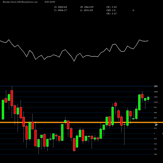
Task: Click the "Monthly Charts IND MunafaSutra.com" title
Action: point(20,2)
